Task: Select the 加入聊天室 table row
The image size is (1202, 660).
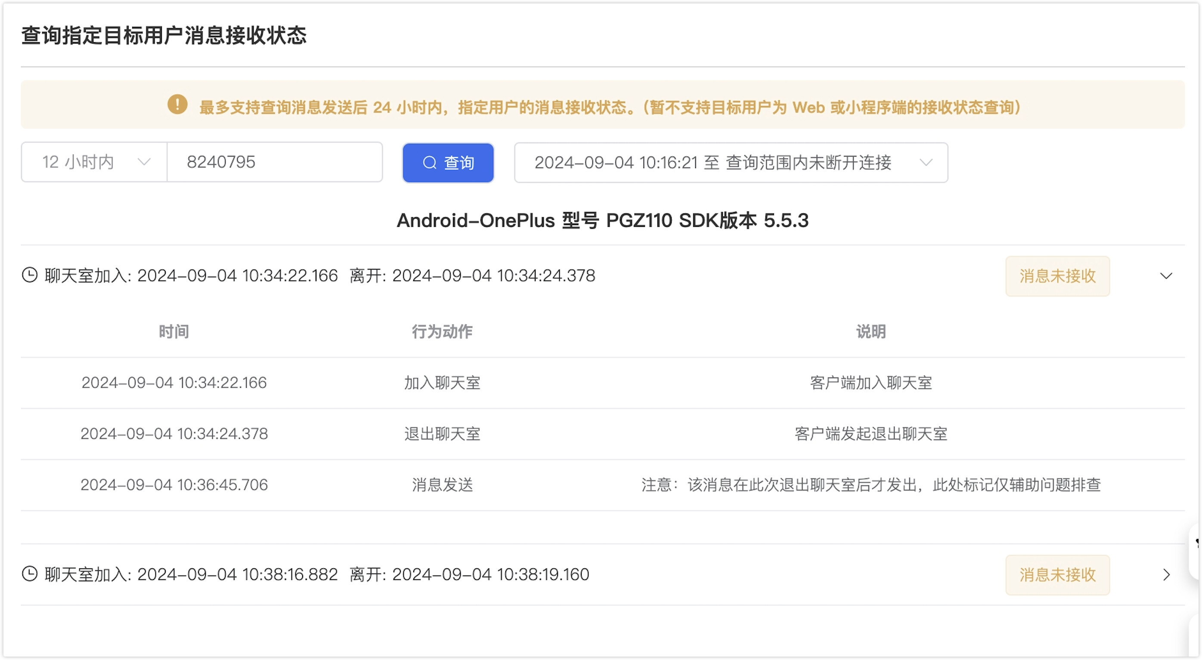Action: point(442,383)
